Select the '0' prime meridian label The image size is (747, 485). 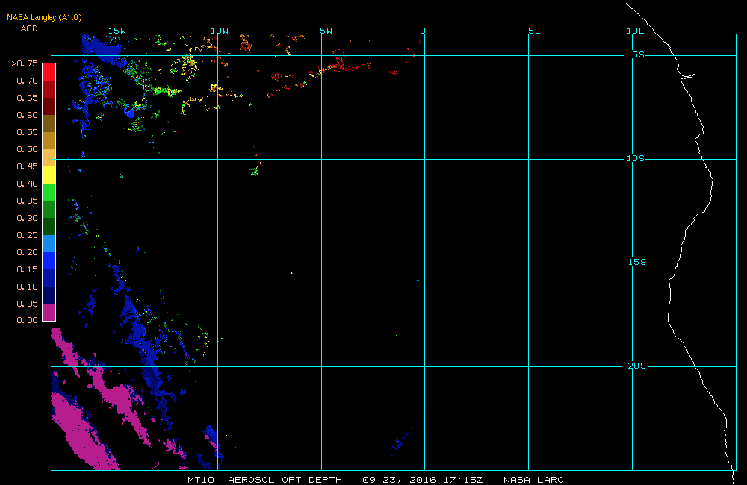pos(423,31)
